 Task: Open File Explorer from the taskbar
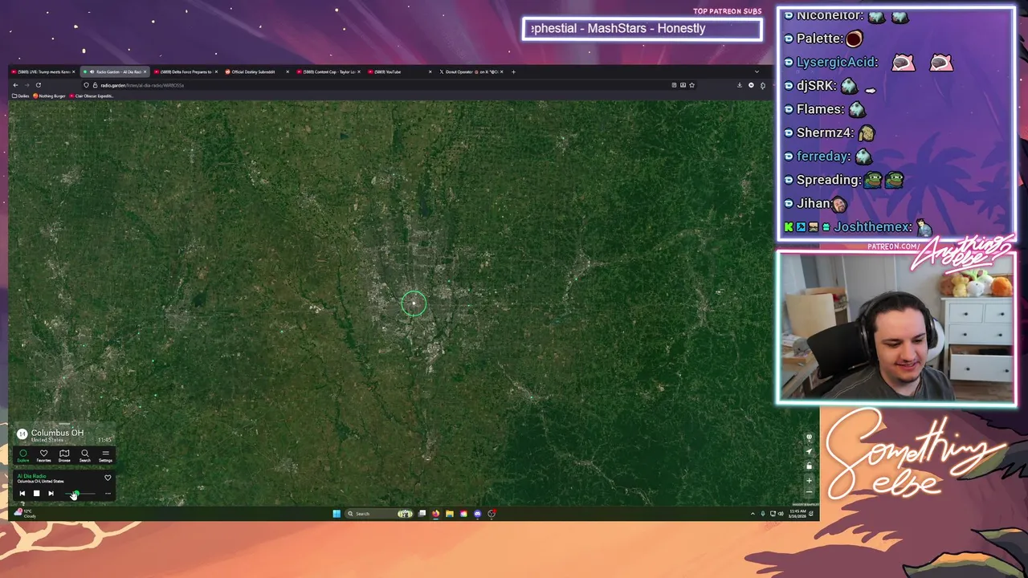click(450, 514)
